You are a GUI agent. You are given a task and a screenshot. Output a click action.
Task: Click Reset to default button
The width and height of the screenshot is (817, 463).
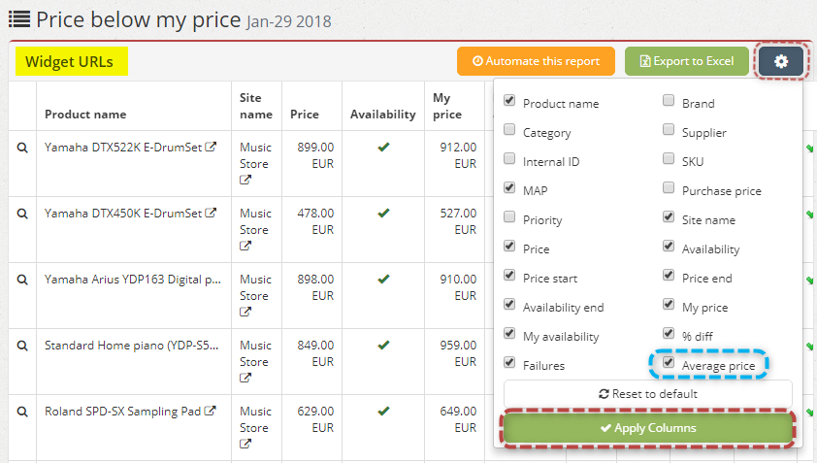[x=647, y=394]
